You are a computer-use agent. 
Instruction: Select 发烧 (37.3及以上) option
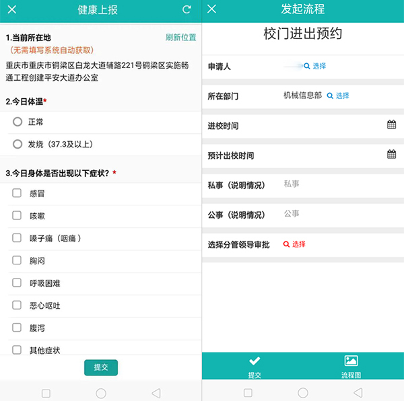click(18, 144)
